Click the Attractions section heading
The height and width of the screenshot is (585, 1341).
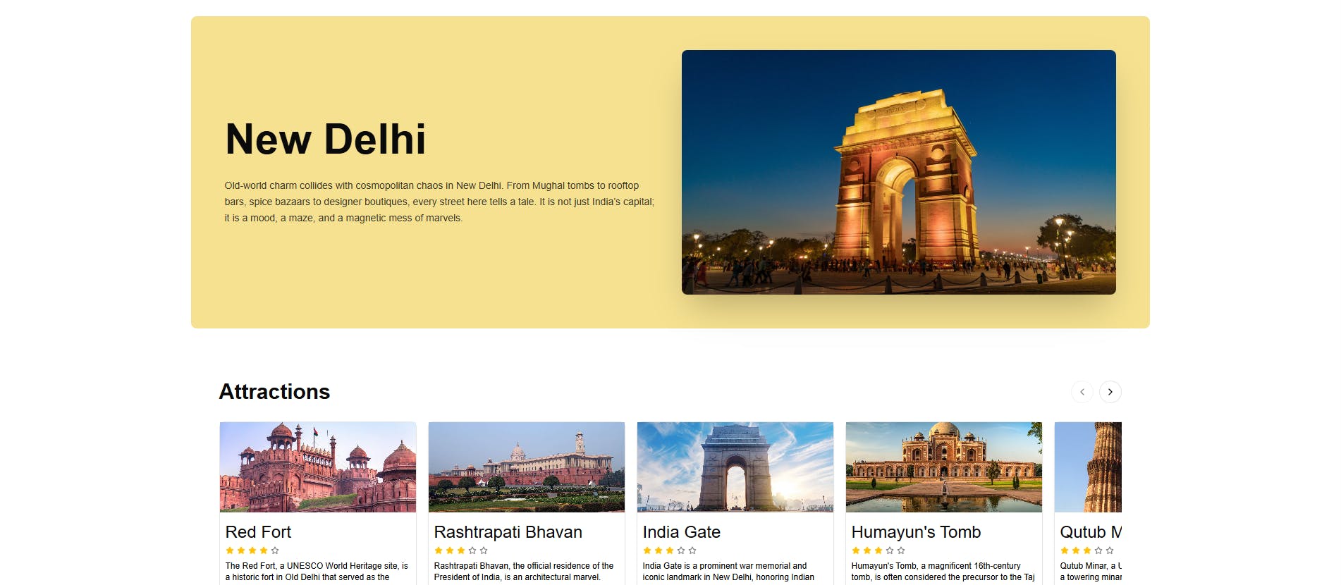tap(274, 392)
